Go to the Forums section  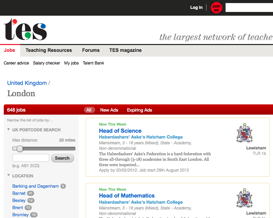pyautogui.click(x=91, y=50)
